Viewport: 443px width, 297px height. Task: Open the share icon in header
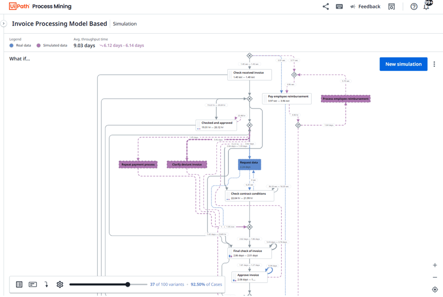tap(326, 6)
